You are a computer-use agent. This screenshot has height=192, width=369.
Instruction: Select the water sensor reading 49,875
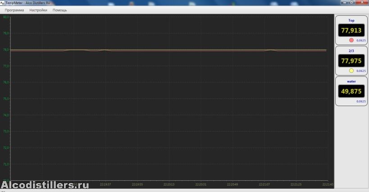pyautogui.click(x=351, y=91)
